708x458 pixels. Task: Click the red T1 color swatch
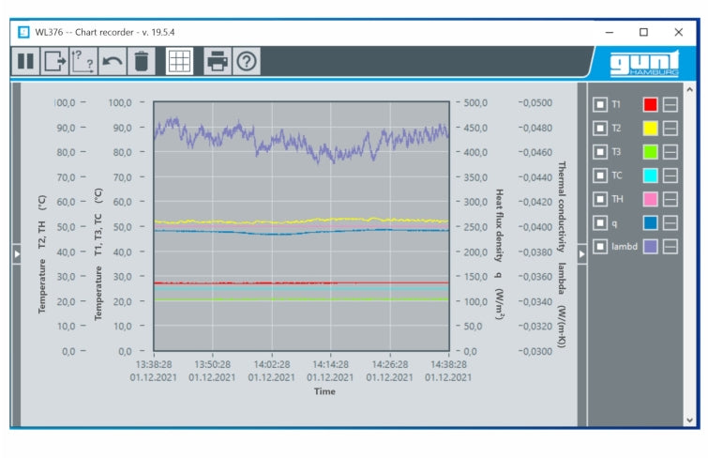(x=650, y=104)
